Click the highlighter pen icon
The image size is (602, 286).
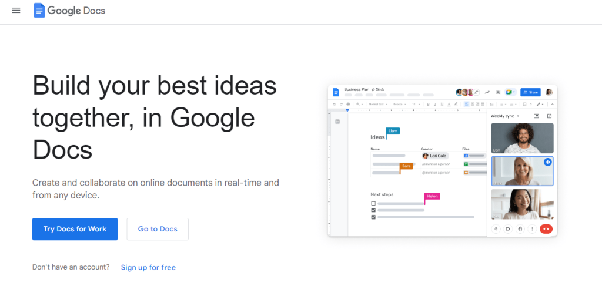pyautogui.click(x=456, y=105)
